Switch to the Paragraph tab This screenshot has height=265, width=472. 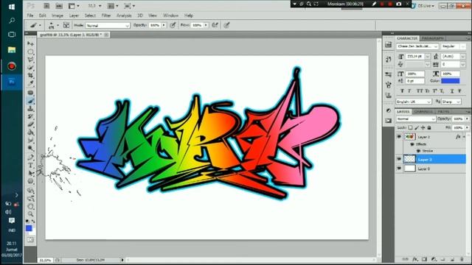tap(433, 38)
